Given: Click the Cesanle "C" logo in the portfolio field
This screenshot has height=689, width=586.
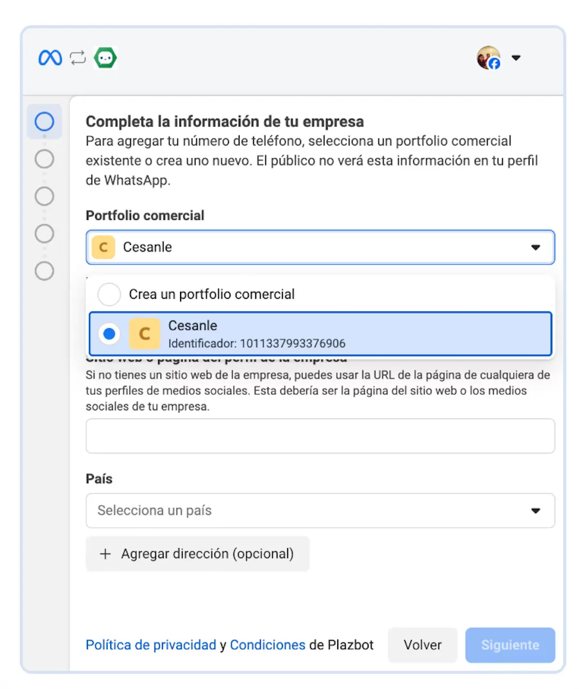Looking at the screenshot, I should coord(103,247).
